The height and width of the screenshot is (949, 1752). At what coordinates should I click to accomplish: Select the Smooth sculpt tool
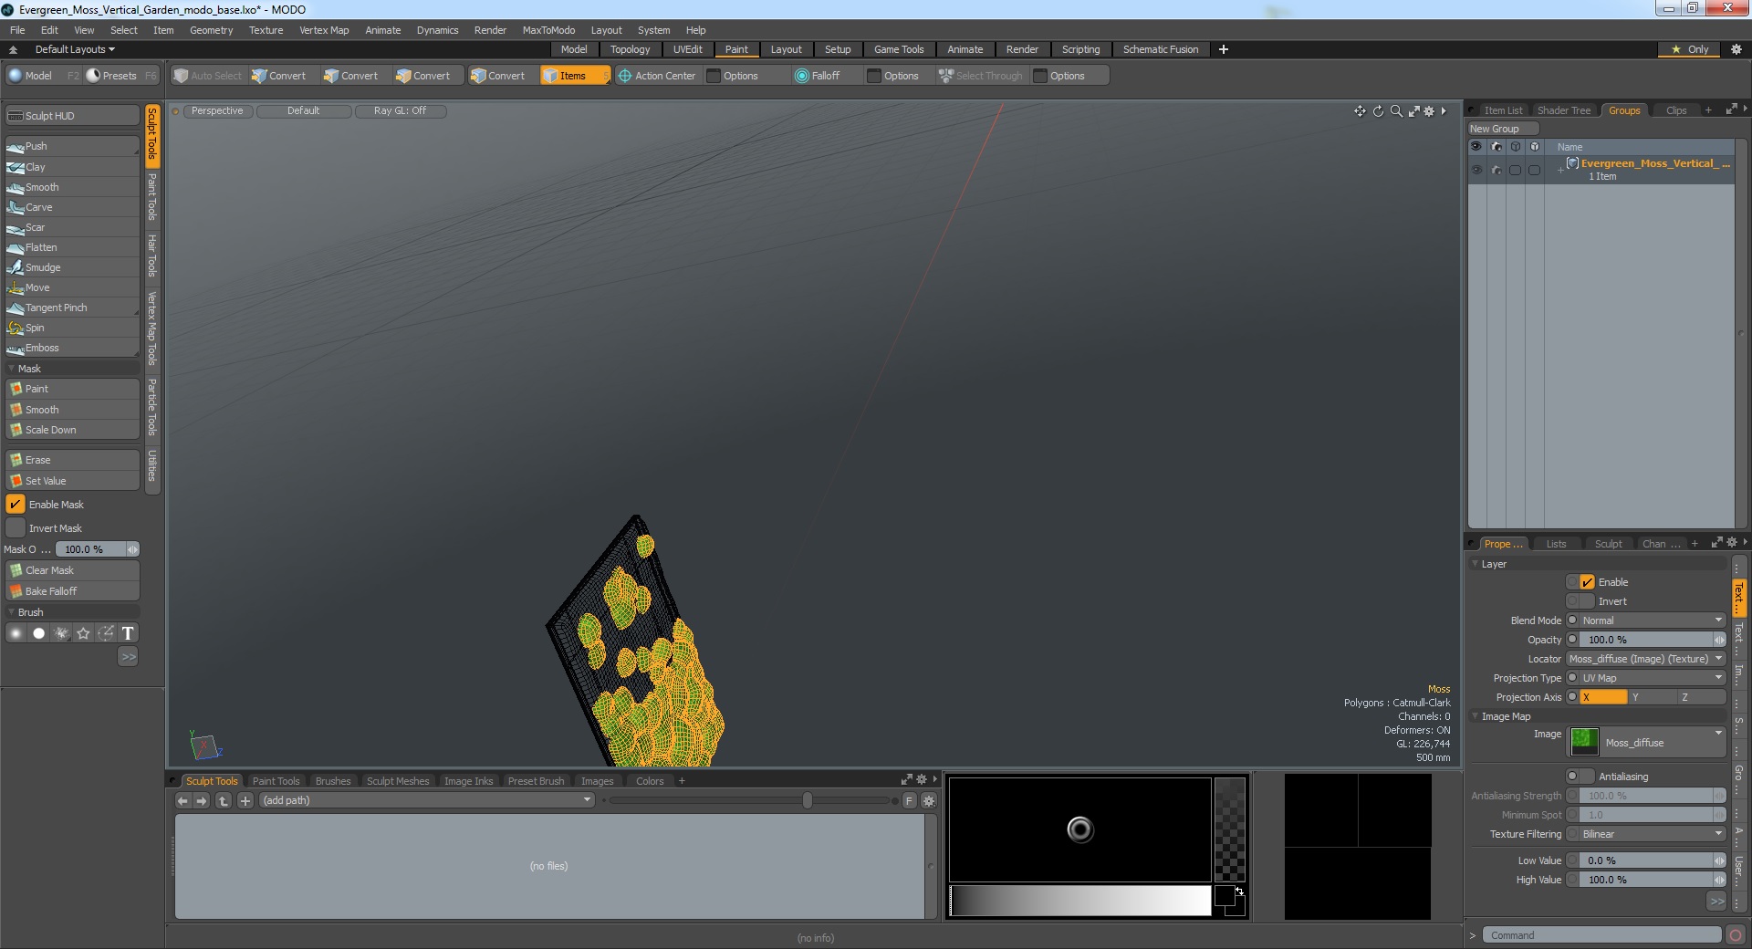click(x=72, y=187)
